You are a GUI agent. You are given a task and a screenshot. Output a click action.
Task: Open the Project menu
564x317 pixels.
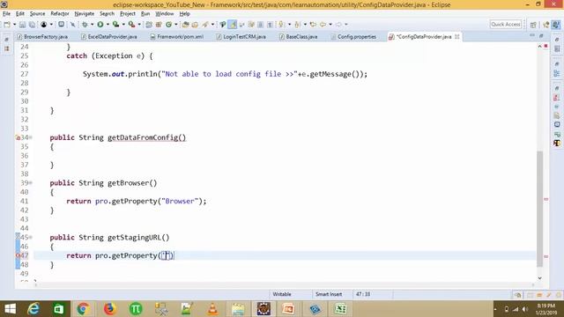click(x=128, y=14)
